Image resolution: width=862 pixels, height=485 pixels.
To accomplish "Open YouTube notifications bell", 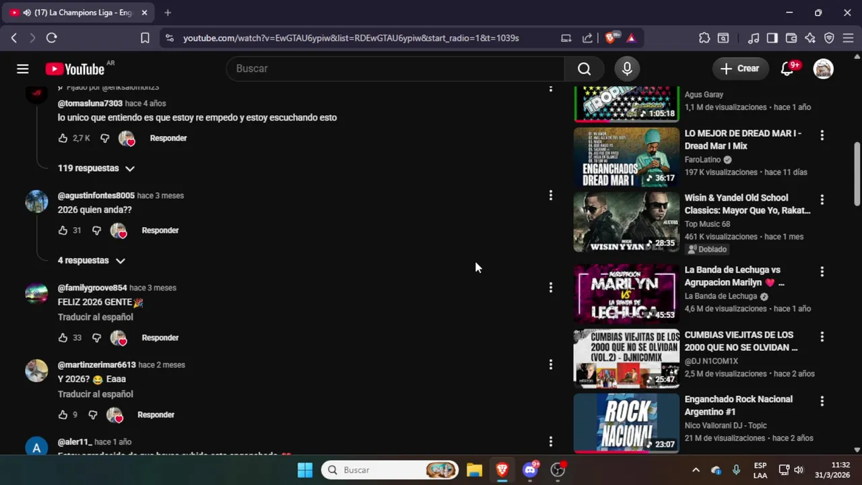I will tap(787, 69).
